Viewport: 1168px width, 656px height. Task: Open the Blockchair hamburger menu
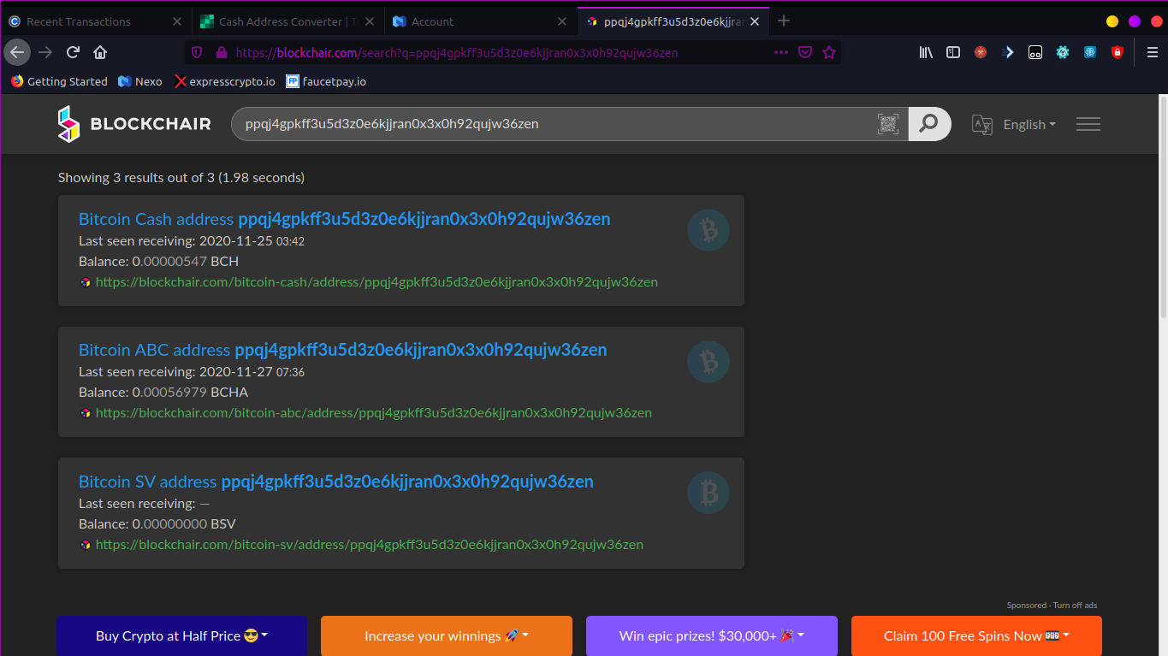[1088, 124]
